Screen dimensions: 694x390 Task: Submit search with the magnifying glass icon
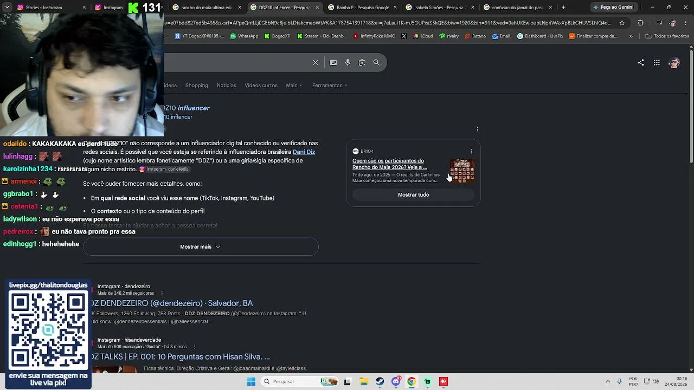[x=376, y=62]
